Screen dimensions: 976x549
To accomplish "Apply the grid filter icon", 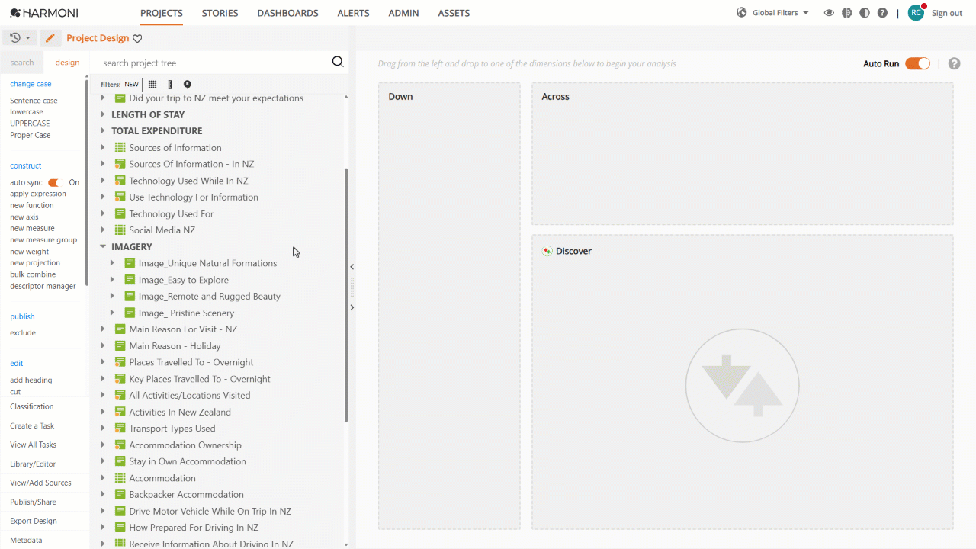I will point(152,85).
